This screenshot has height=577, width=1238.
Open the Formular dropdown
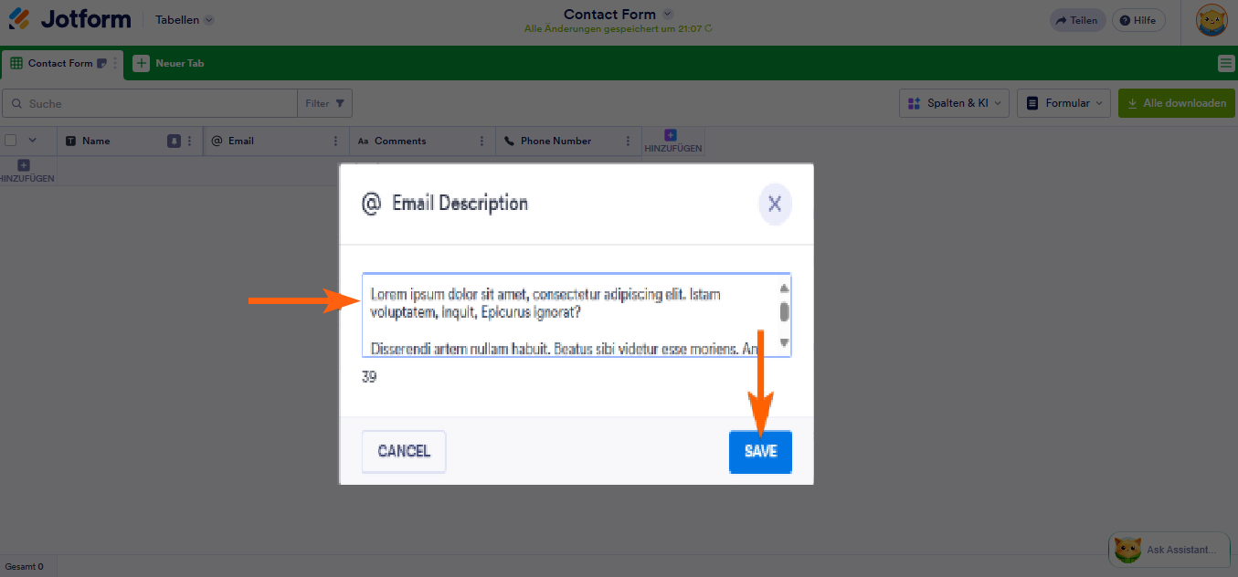tap(1064, 103)
